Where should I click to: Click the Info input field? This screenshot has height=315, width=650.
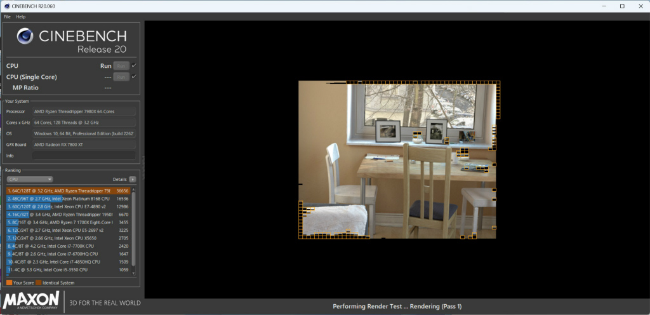pos(84,156)
